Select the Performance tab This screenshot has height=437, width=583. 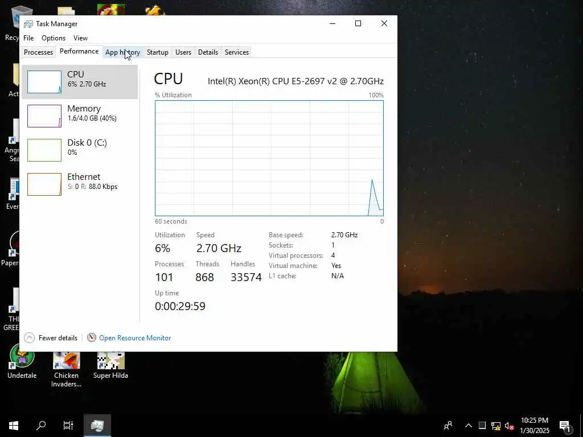(x=79, y=51)
